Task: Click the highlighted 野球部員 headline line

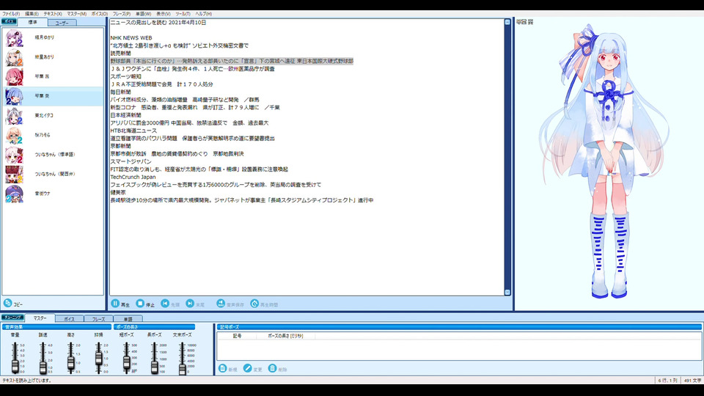Action: [232, 61]
